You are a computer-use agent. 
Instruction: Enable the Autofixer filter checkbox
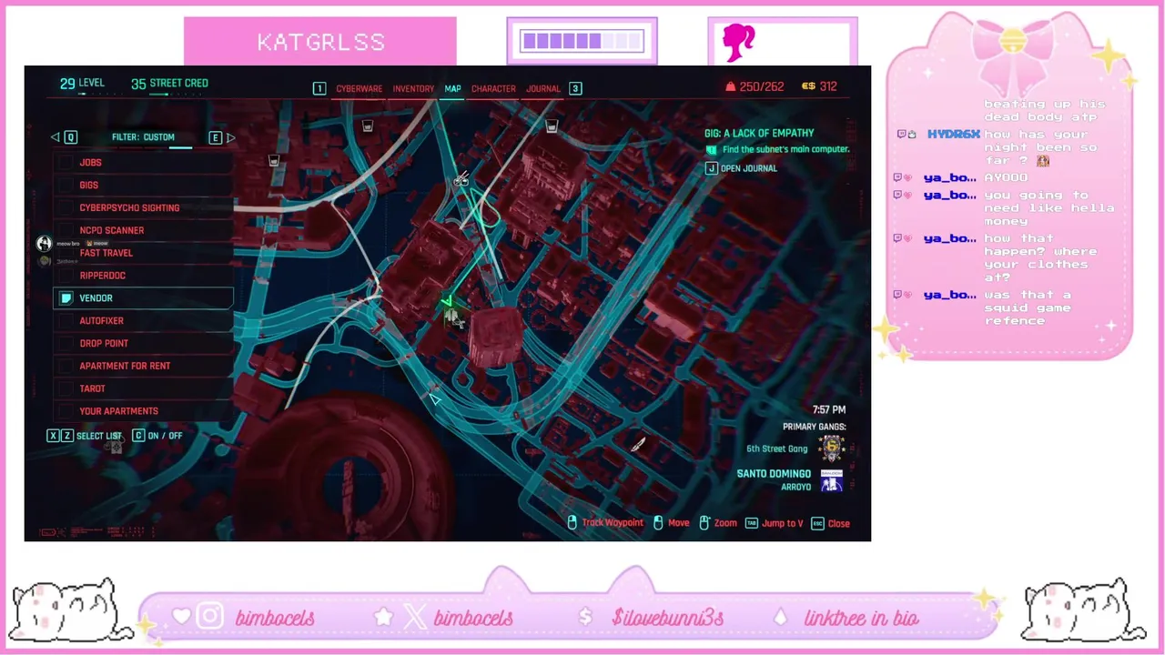click(66, 320)
